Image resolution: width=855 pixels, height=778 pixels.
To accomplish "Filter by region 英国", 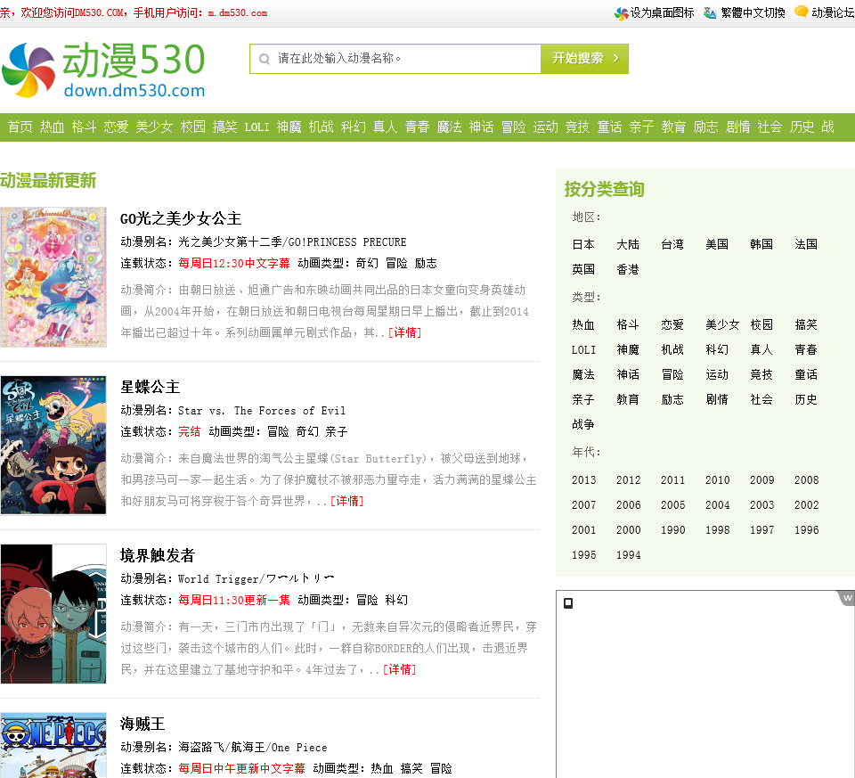I will pos(583,269).
